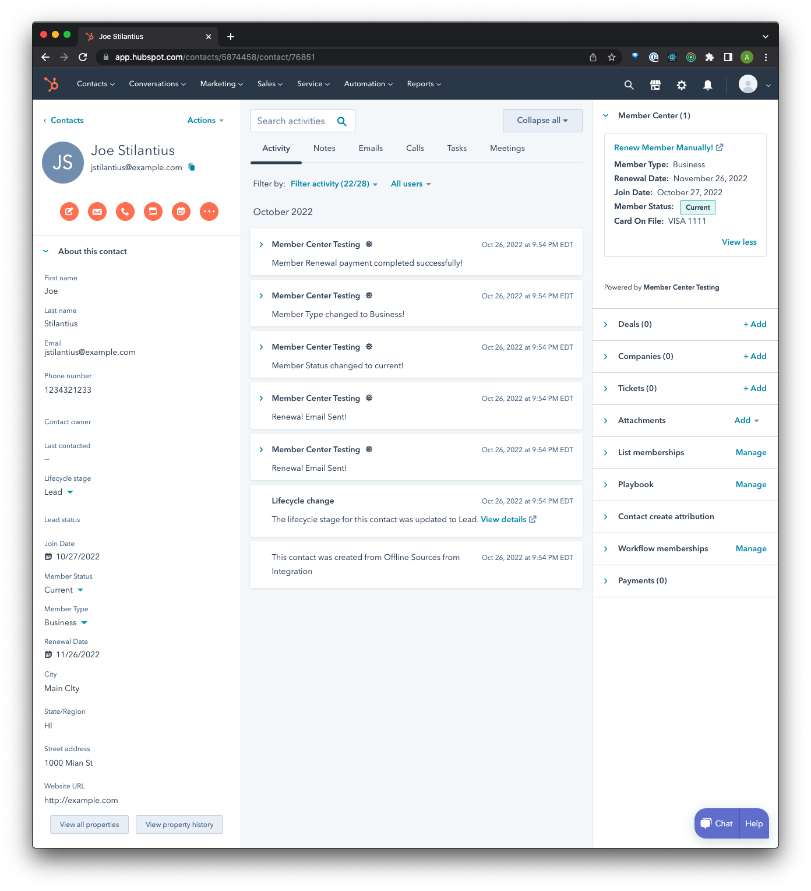Open HubSpot search from the top bar
Viewport: 811px width, 891px height.
pyautogui.click(x=629, y=84)
